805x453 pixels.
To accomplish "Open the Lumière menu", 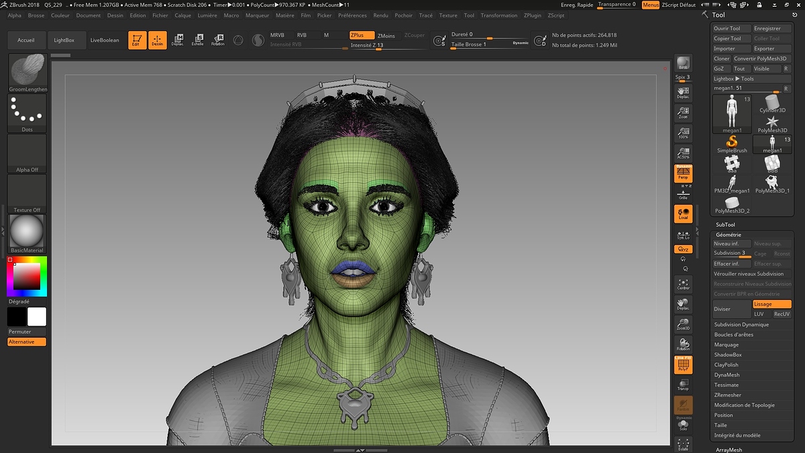I will (207, 15).
